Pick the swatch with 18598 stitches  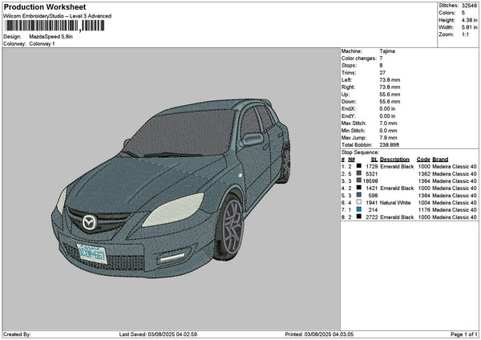coord(358,180)
